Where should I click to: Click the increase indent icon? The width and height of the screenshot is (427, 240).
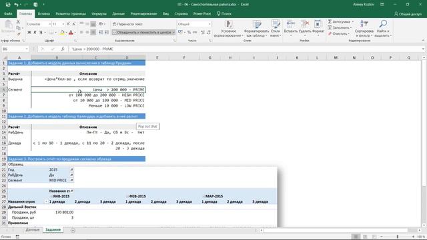[x=107, y=33]
